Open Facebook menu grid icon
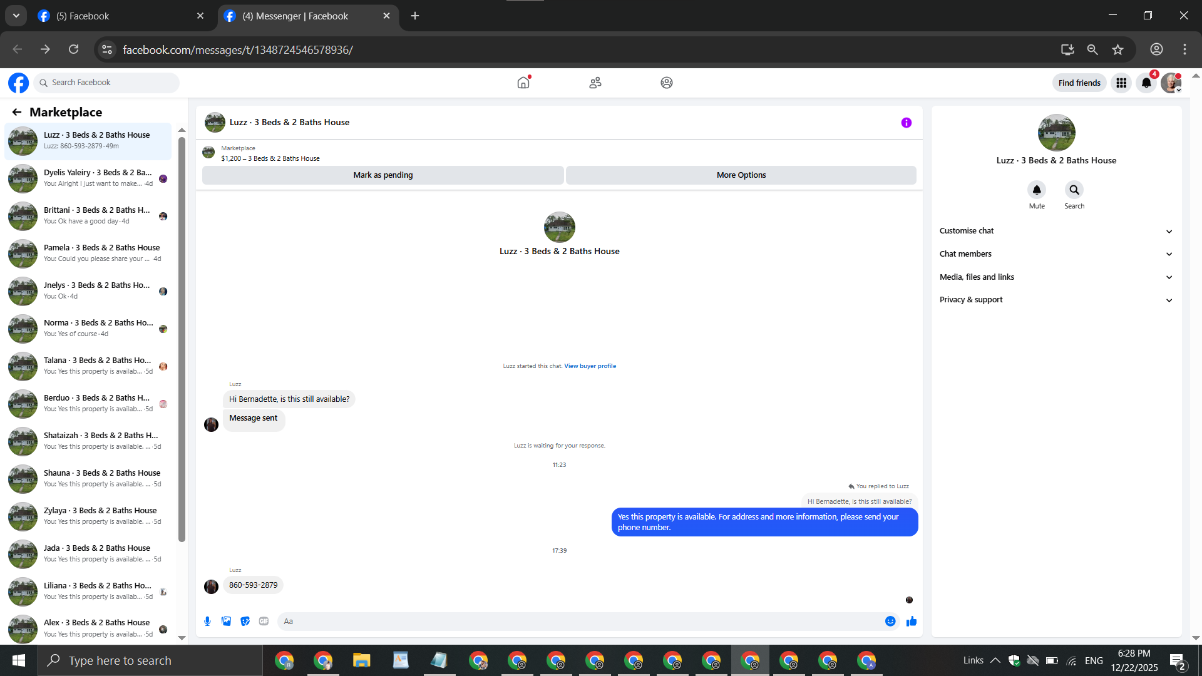This screenshot has width=1202, height=676. [1121, 83]
